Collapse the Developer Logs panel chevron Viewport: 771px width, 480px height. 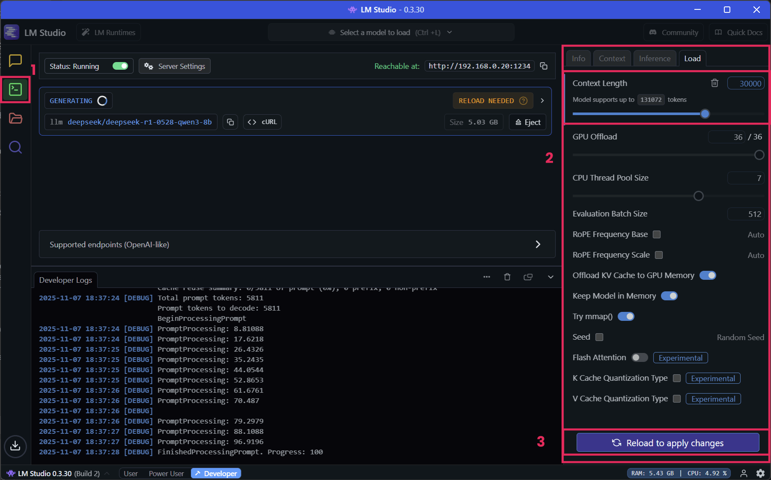click(550, 277)
